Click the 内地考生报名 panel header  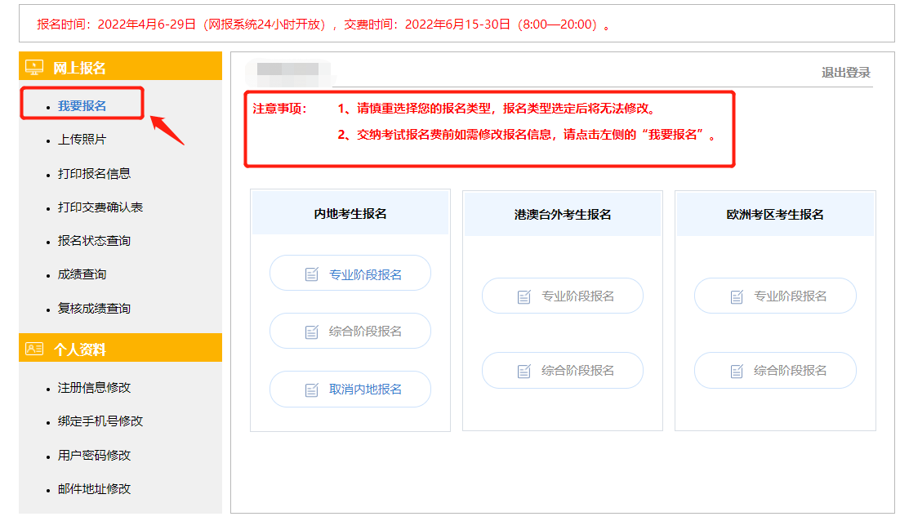click(350, 214)
